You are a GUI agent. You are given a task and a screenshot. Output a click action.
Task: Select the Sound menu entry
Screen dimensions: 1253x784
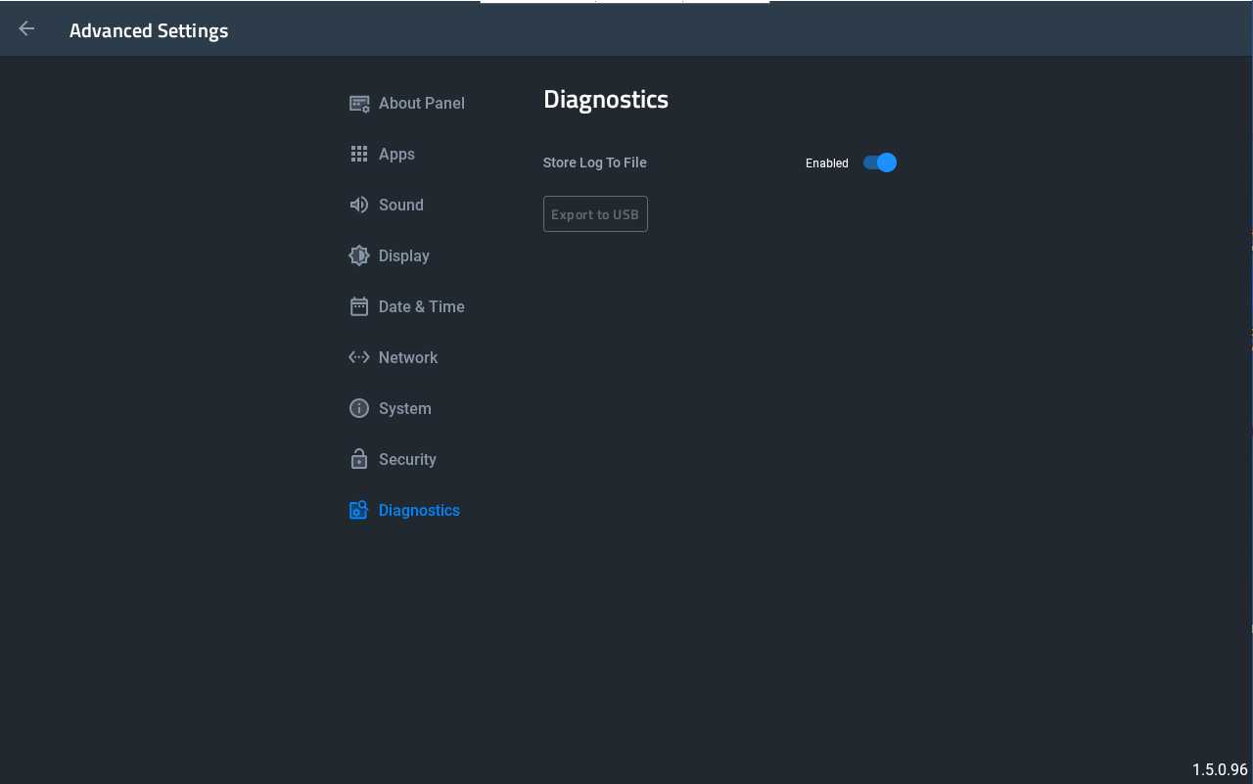click(x=401, y=205)
